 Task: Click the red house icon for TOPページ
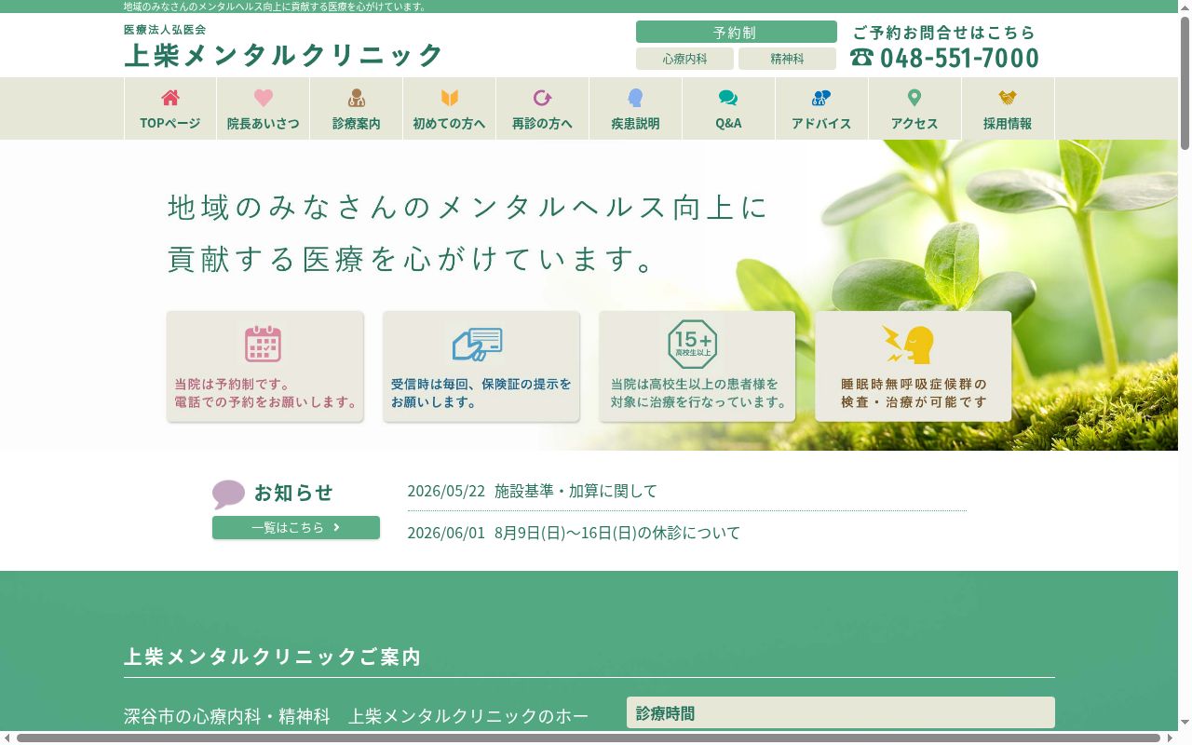click(x=170, y=98)
